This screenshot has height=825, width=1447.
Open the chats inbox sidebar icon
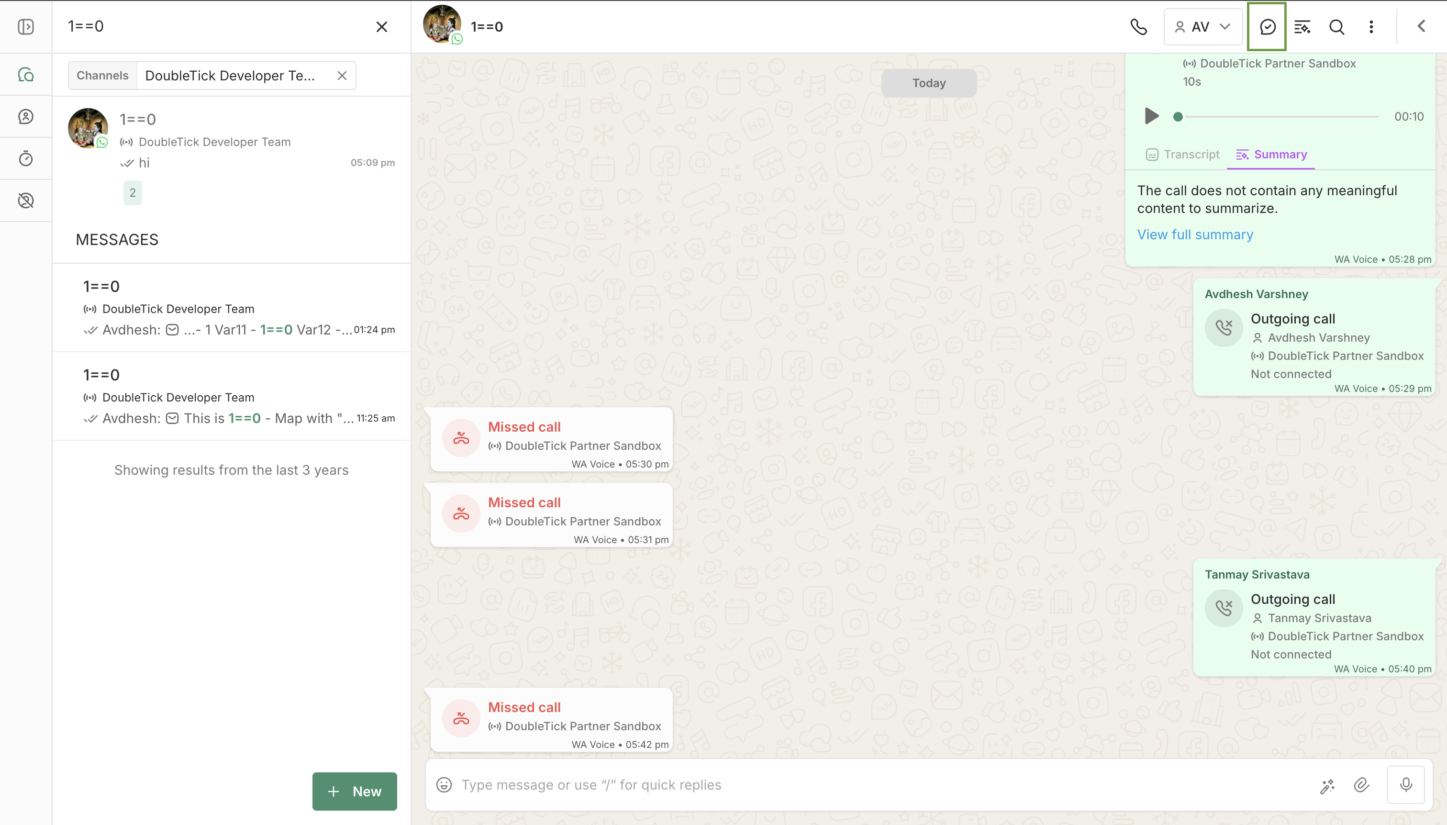pos(25,75)
